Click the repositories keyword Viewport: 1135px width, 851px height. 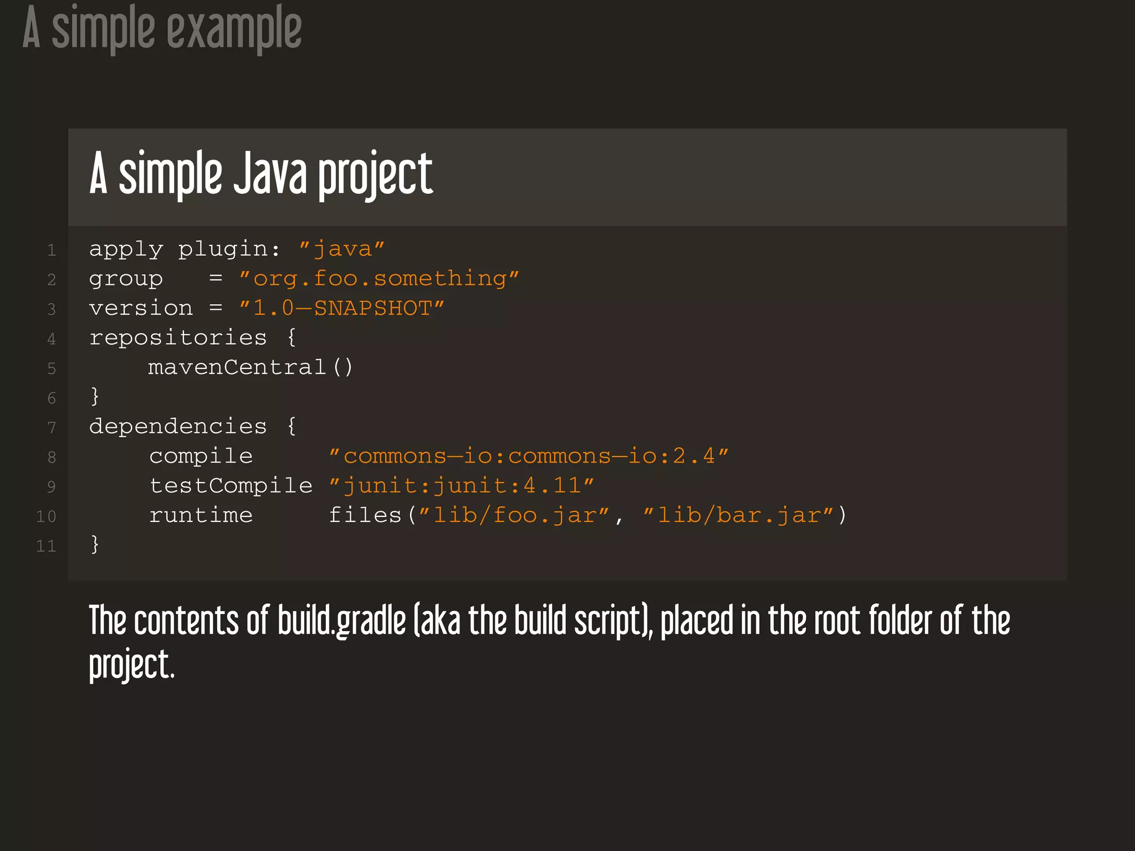pyautogui.click(x=178, y=337)
